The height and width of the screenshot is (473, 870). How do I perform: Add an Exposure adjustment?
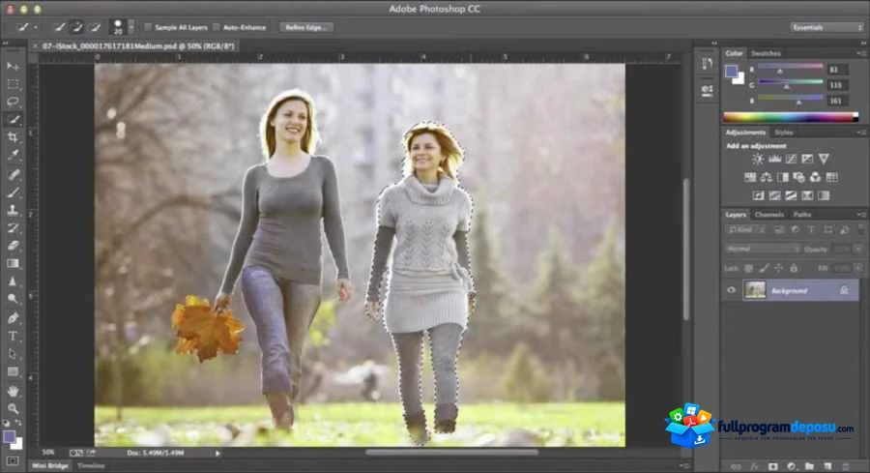pyautogui.click(x=807, y=159)
